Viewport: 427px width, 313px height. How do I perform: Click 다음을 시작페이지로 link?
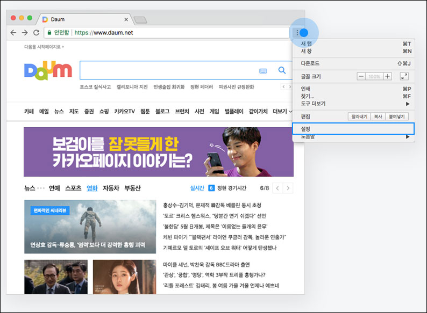pos(44,47)
